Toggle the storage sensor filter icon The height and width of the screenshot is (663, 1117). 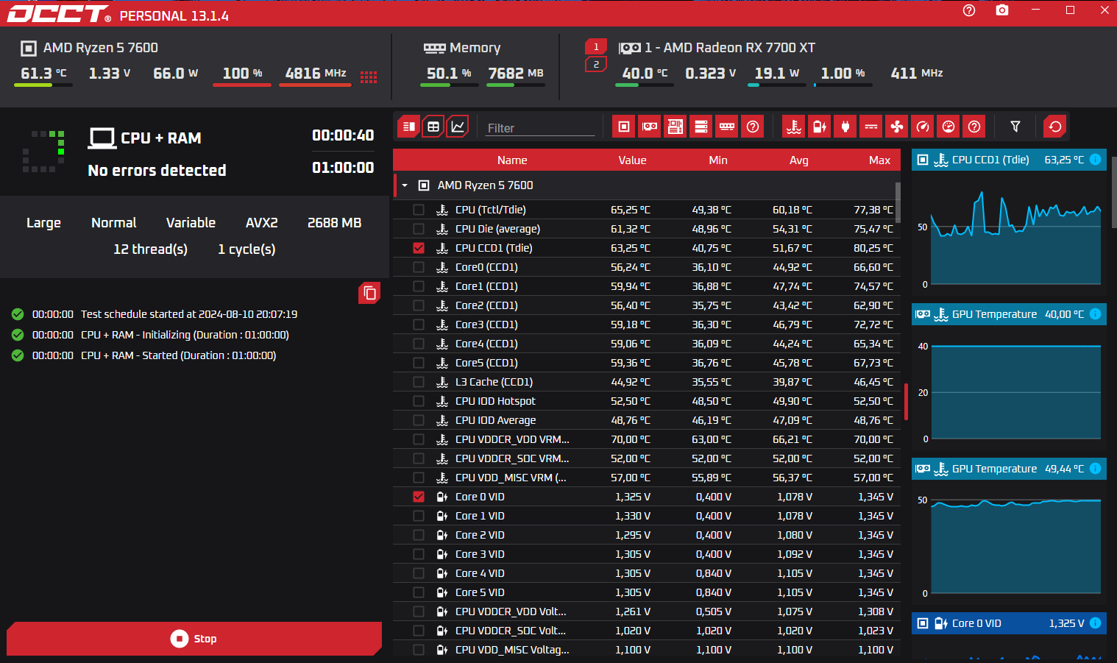click(701, 127)
